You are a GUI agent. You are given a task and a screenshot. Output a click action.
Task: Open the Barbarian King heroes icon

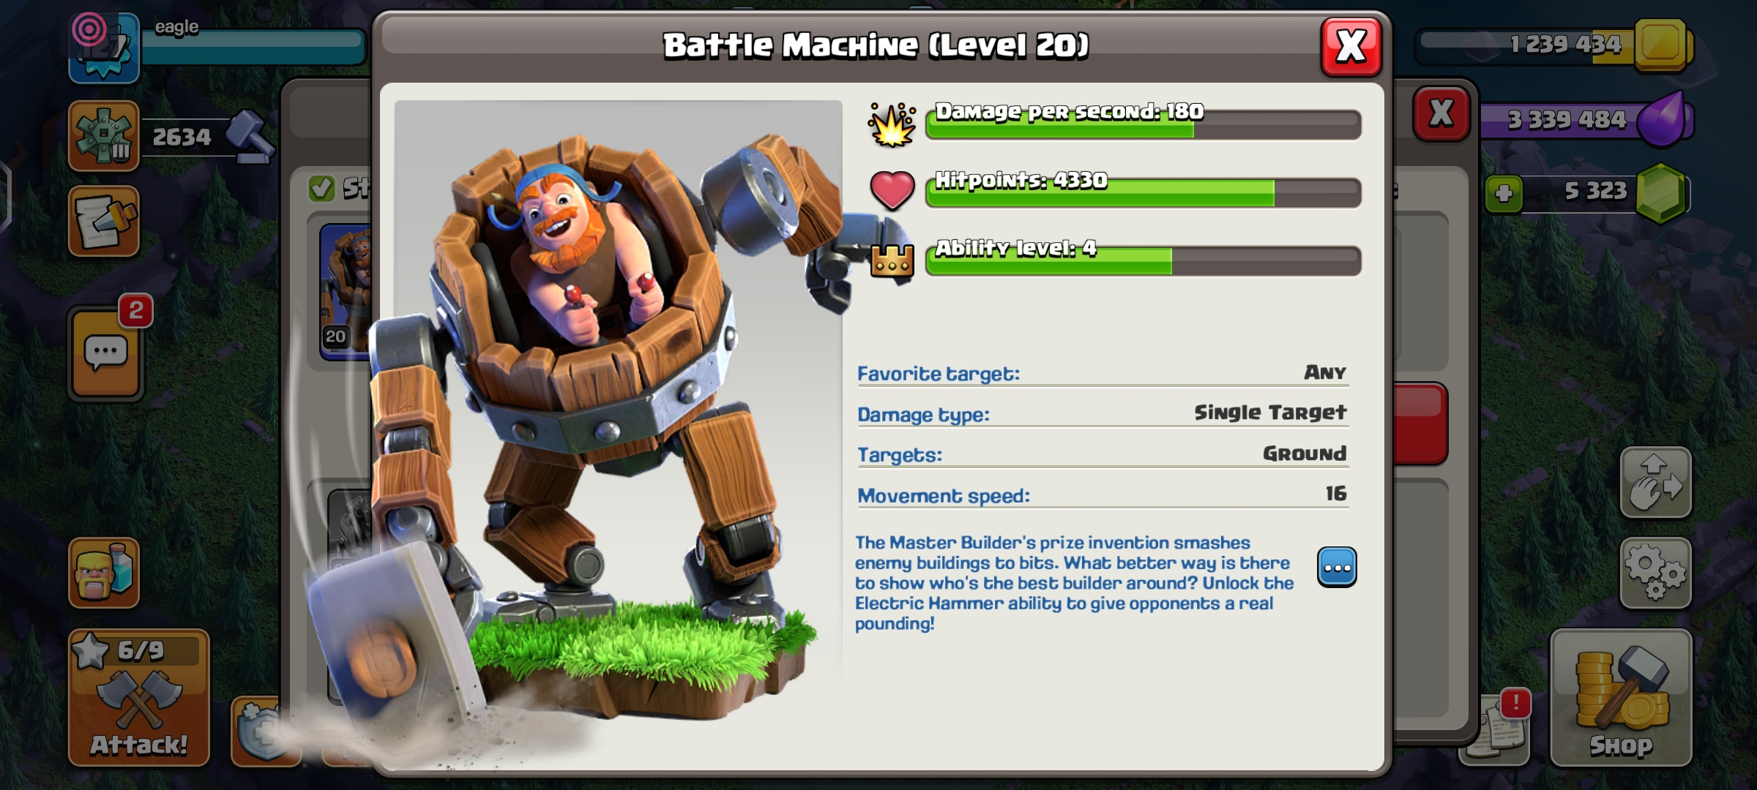pos(104,573)
